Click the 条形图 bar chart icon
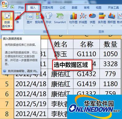Screen dimensions: 122x119 (x=102, y=16)
